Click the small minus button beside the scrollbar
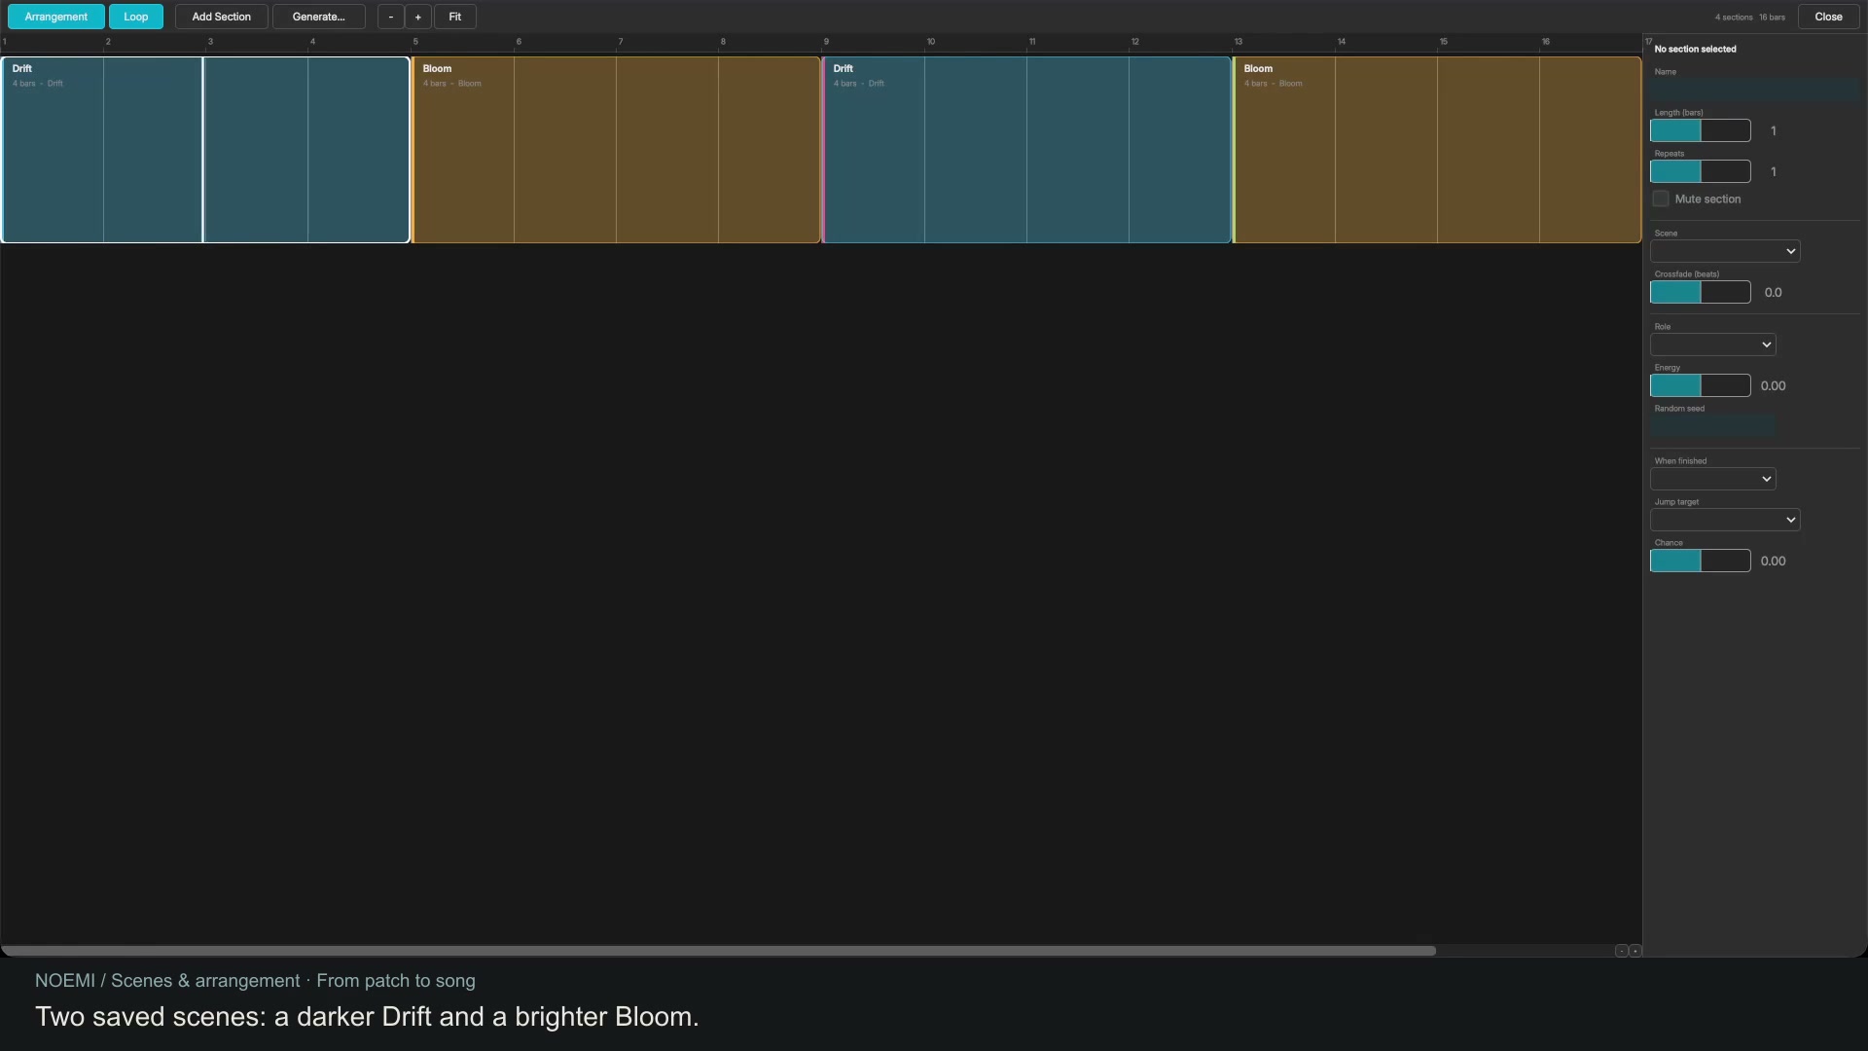Image resolution: width=1868 pixels, height=1051 pixels. coord(1621,951)
